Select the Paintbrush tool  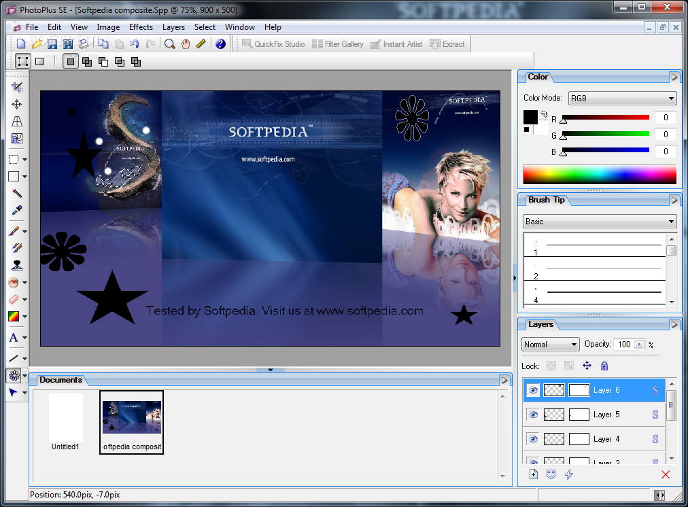pyautogui.click(x=14, y=231)
